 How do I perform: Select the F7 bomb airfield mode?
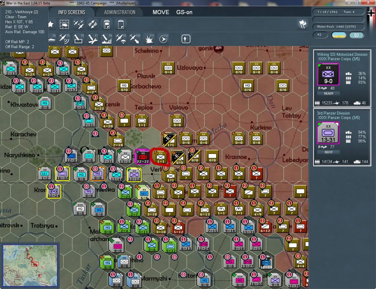93,39
